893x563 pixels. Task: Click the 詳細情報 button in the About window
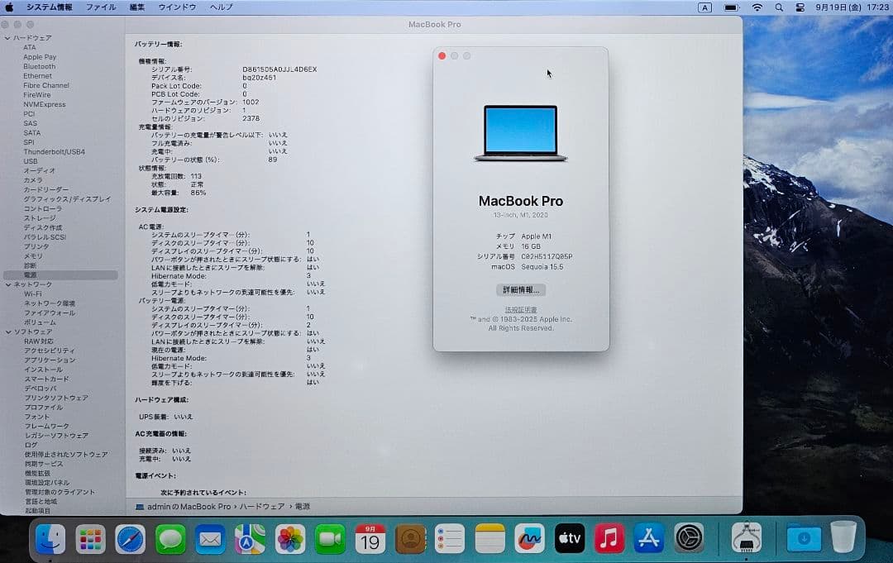click(519, 289)
